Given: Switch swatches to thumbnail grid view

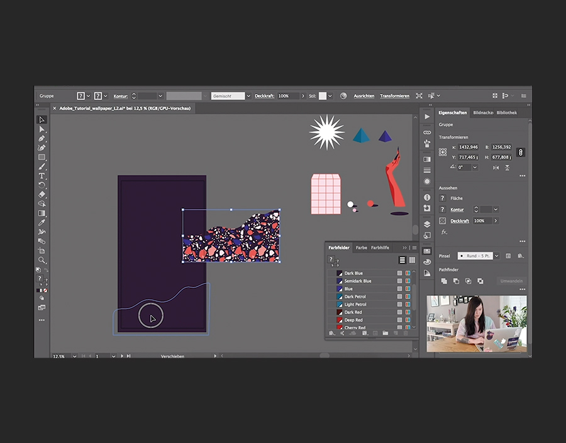Looking at the screenshot, I should [x=412, y=260].
